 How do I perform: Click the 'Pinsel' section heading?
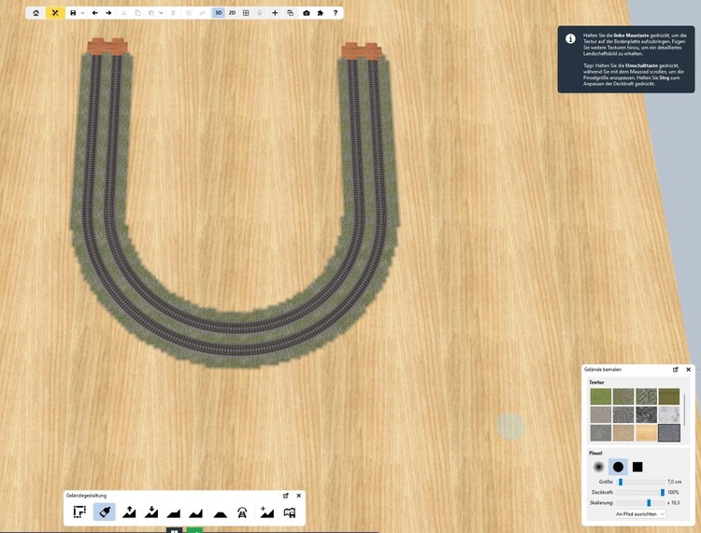595,453
